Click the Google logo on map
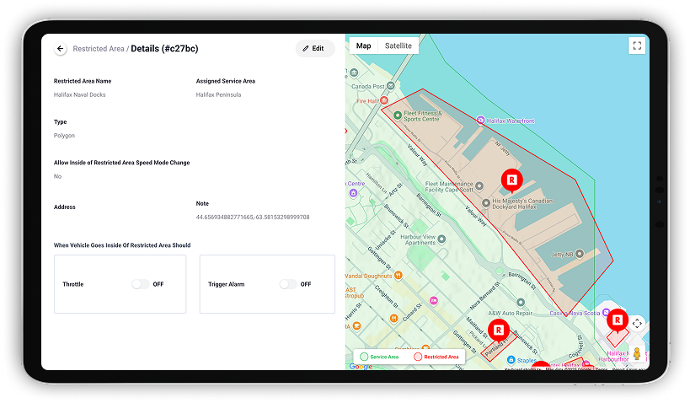The width and height of the screenshot is (690, 403). [361, 366]
